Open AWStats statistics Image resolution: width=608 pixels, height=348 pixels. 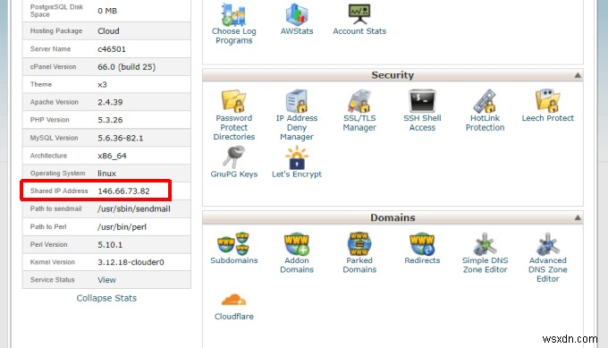click(x=297, y=19)
